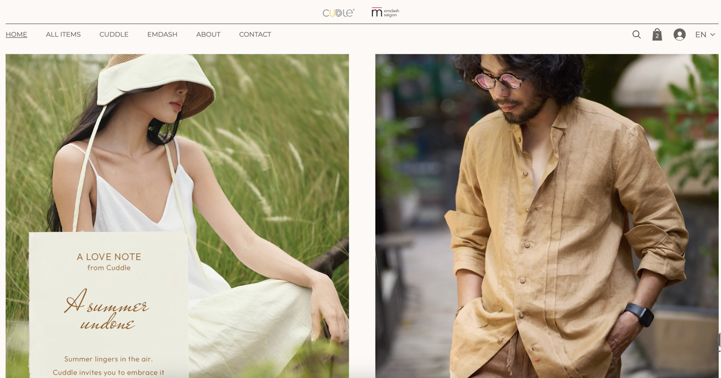Click the 'A summer undone' script text
The width and height of the screenshot is (721, 378).
tap(107, 310)
